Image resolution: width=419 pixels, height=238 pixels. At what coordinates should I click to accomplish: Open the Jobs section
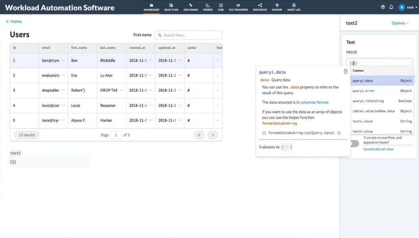click(221, 7)
